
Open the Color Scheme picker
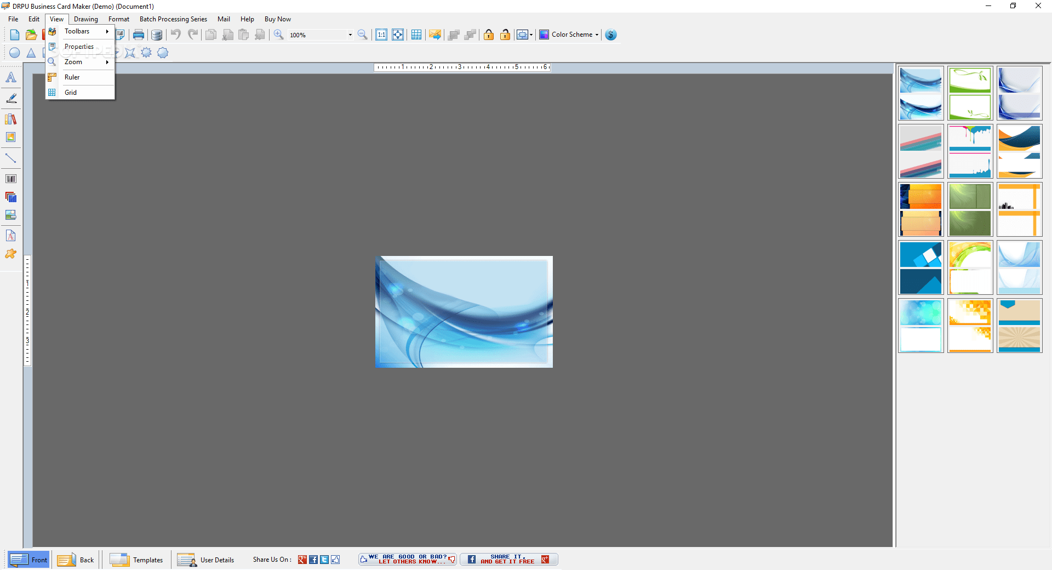pyautogui.click(x=568, y=34)
